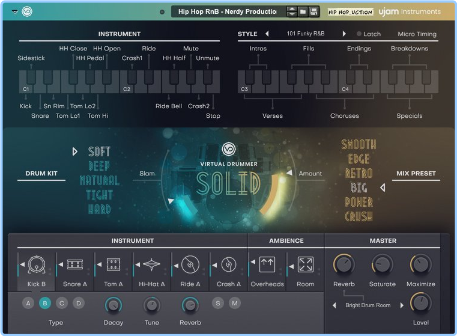Screen dimensions: 457x336
Task: Click the DRUM KIT label
Action: (41, 173)
